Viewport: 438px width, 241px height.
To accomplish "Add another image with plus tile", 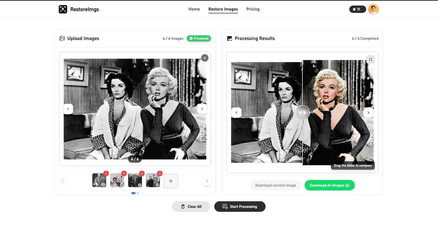I will (x=171, y=181).
